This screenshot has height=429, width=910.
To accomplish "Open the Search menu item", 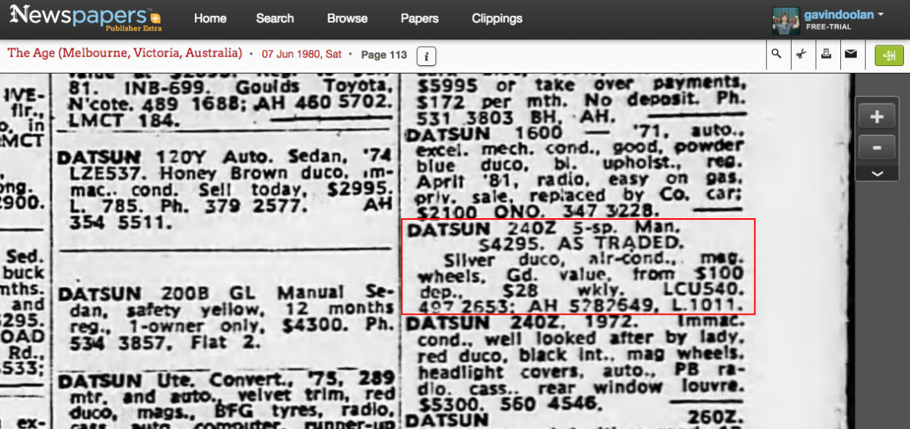I will pyautogui.click(x=275, y=18).
